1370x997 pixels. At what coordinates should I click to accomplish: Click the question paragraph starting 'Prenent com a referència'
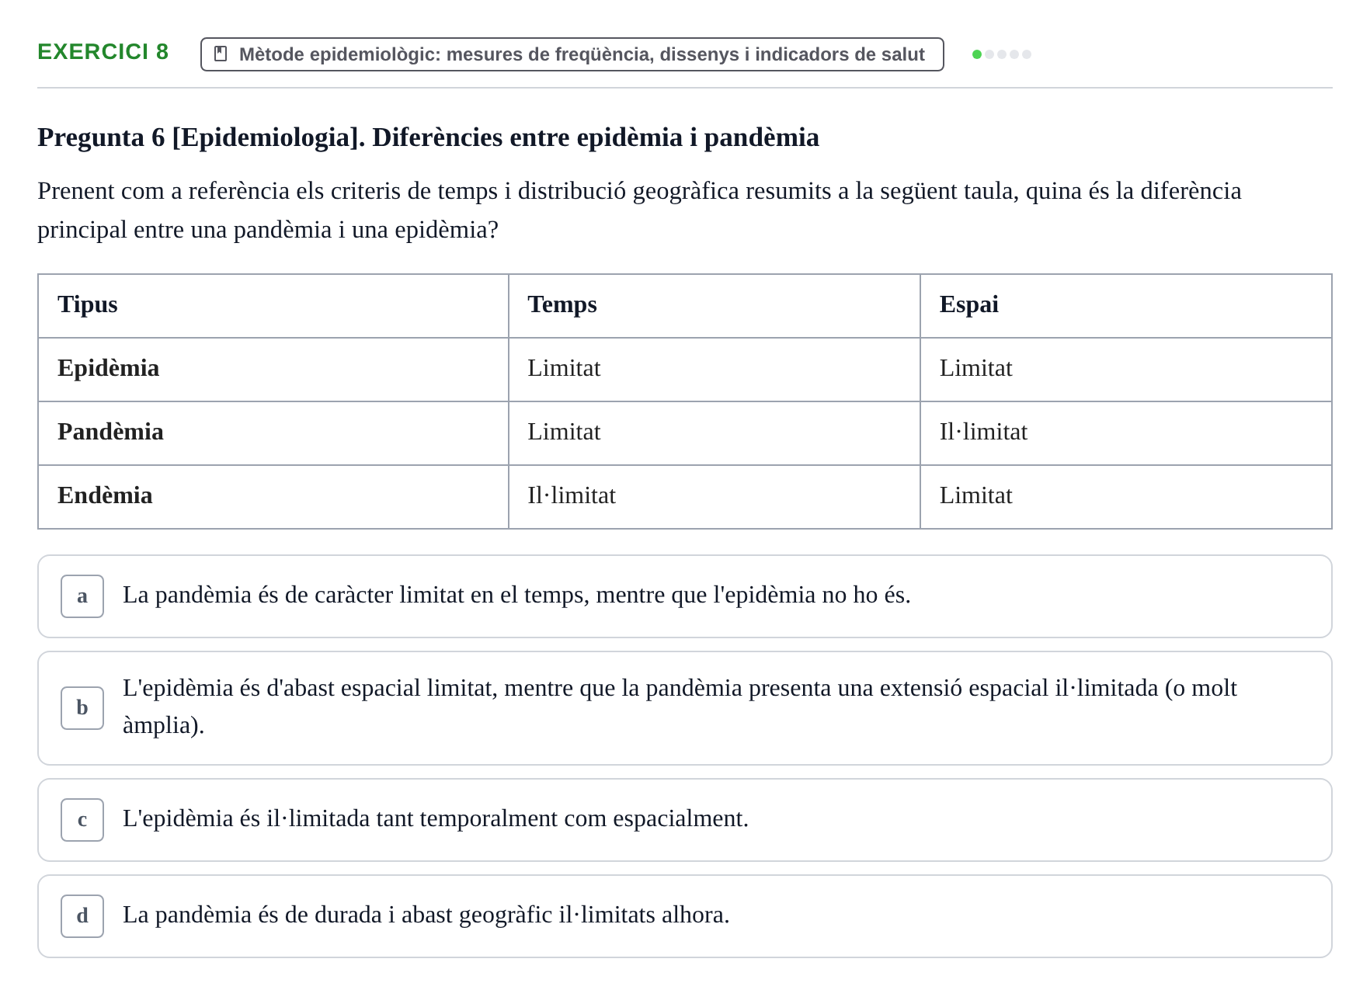click(639, 210)
